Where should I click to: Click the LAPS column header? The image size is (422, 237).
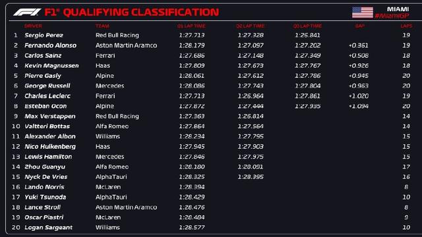[x=406, y=26]
